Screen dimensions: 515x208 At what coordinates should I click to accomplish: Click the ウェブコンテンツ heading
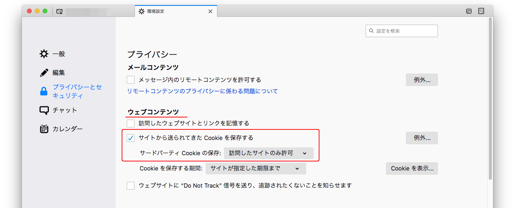coord(153,112)
